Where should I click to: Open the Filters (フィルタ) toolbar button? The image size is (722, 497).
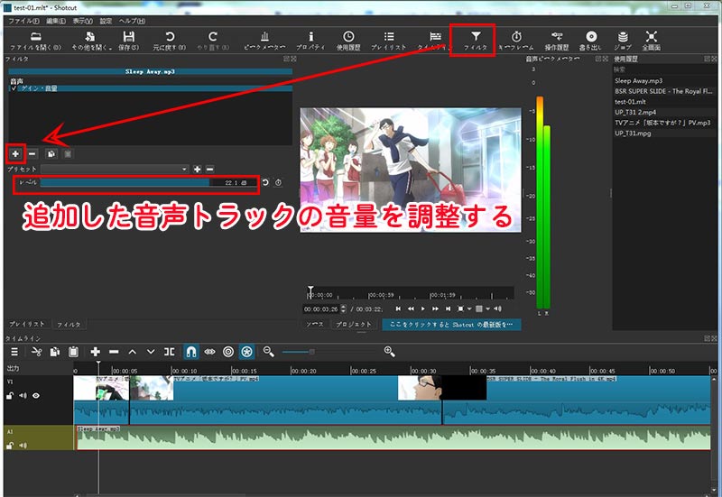click(x=476, y=41)
